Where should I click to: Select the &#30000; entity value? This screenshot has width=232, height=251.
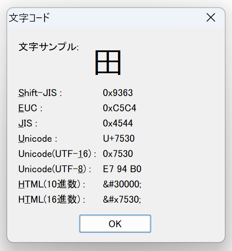coord(122,184)
